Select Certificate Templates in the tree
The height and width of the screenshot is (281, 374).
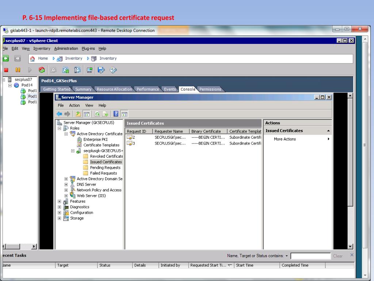click(102, 145)
